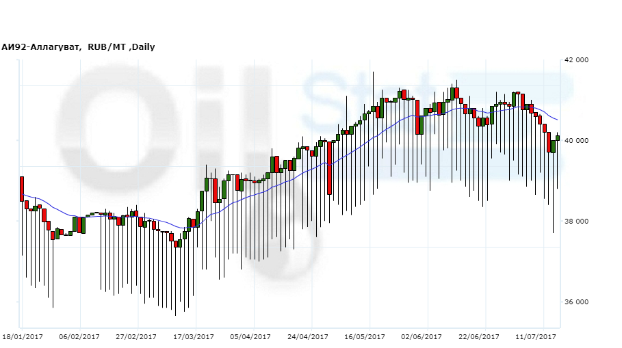Click the blue moving average line's right end
The height and width of the screenshot is (348, 622).
coord(556,120)
